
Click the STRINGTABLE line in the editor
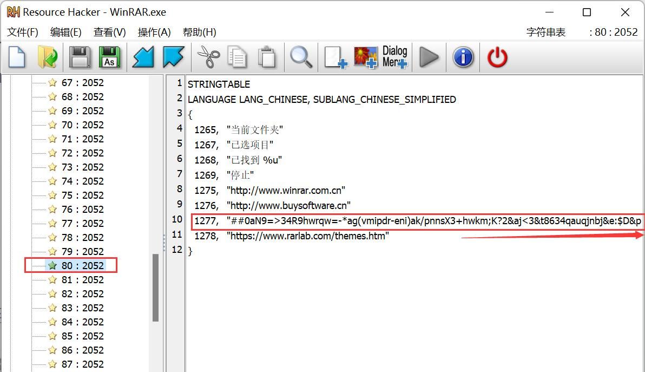pos(219,84)
